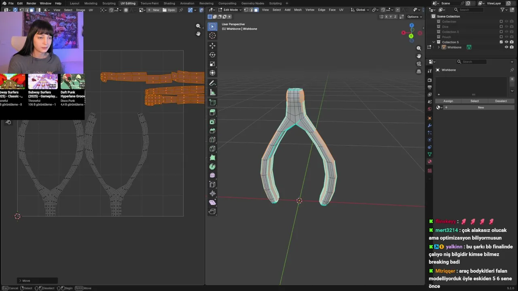Open the material slot specials dropdown arrow

pos(512,91)
